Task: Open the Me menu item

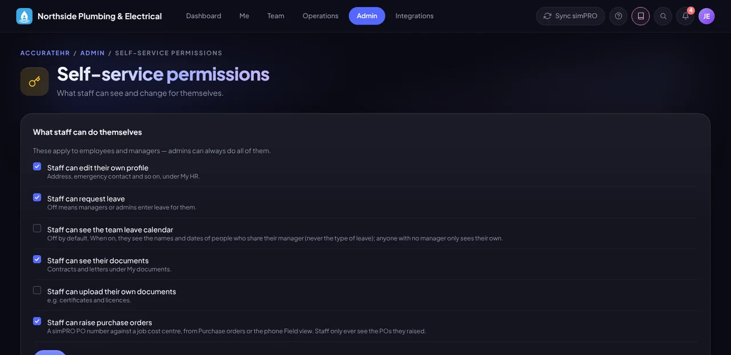Action: (x=244, y=16)
